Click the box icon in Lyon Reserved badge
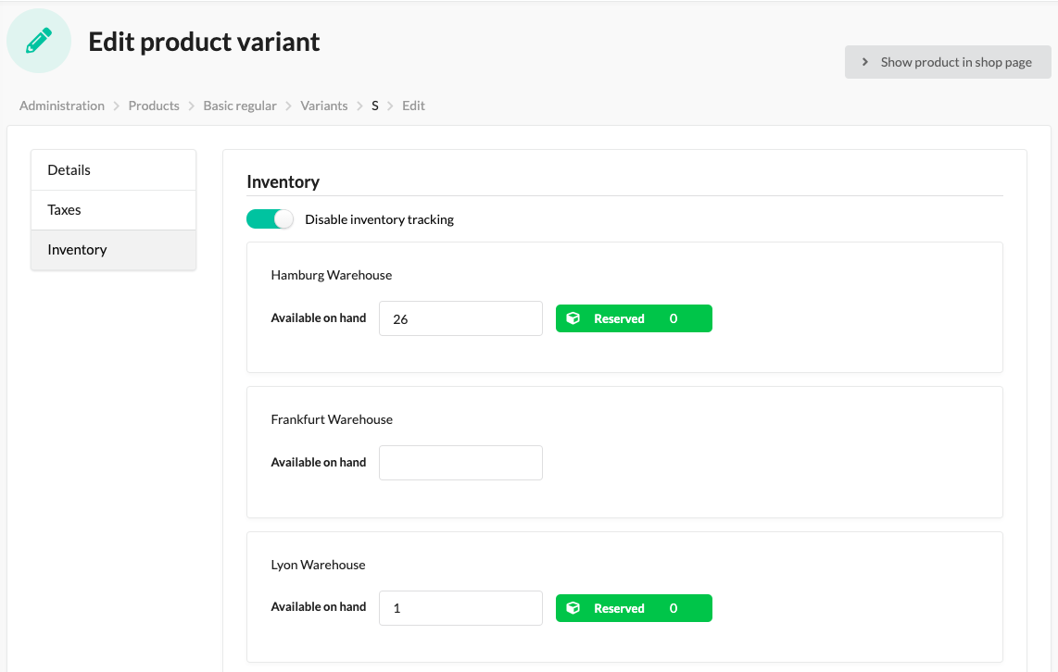Screen dimensions: 1058x672 click(x=573, y=608)
